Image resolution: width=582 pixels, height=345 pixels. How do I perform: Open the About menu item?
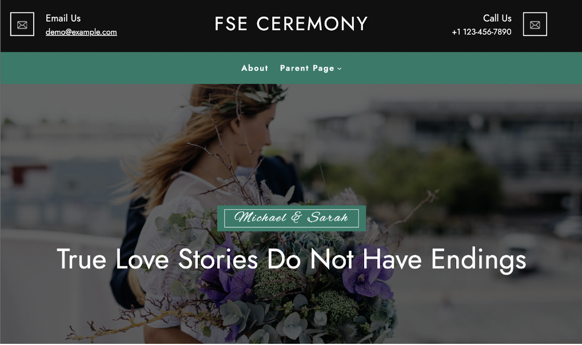click(254, 69)
